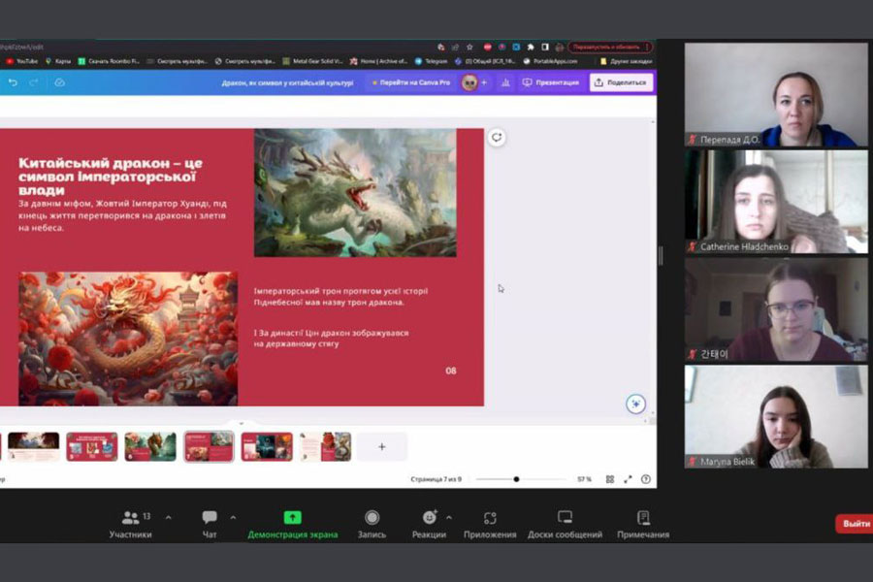Expand the arrow next to Чат
This screenshot has height=582, width=873.
coord(233,517)
